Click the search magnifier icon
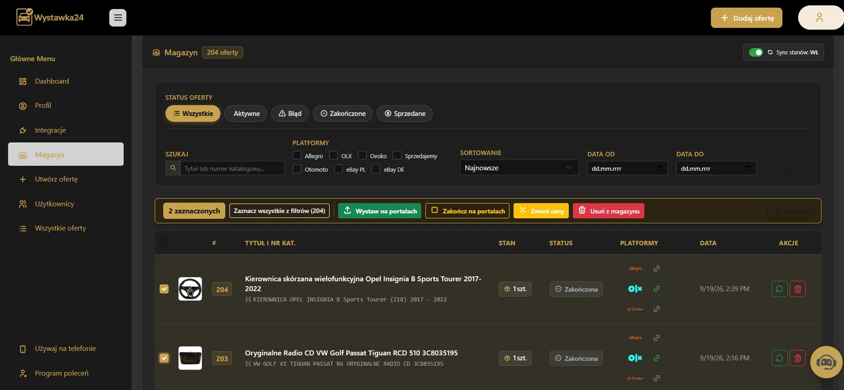 pos(172,168)
